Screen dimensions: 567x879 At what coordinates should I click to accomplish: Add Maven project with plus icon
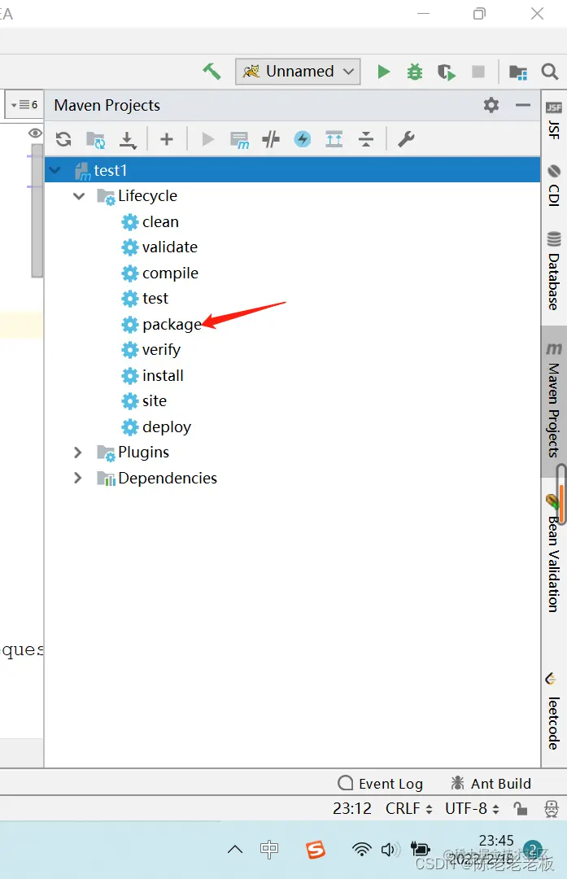pyautogui.click(x=167, y=139)
